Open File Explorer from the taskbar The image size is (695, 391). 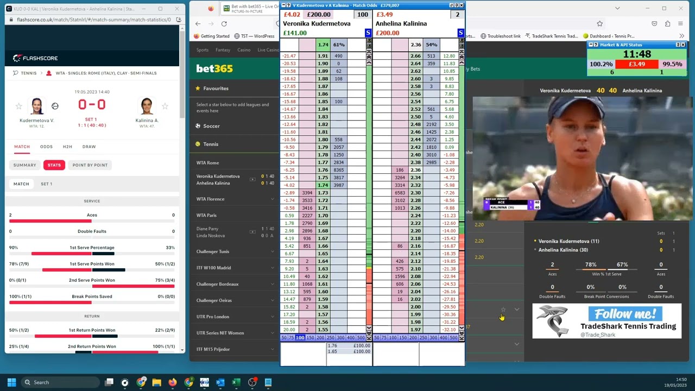pyautogui.click(x=156, y=382)
